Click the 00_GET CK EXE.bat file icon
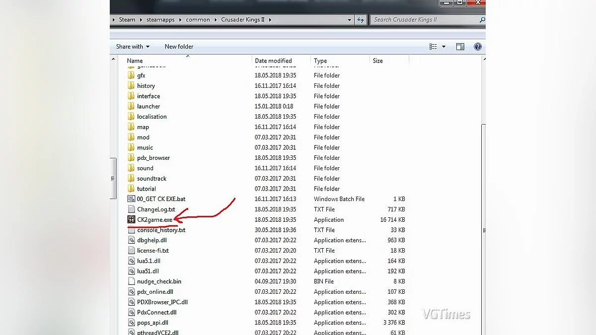Viewport: 596px width, 335px height. point(131,199)
